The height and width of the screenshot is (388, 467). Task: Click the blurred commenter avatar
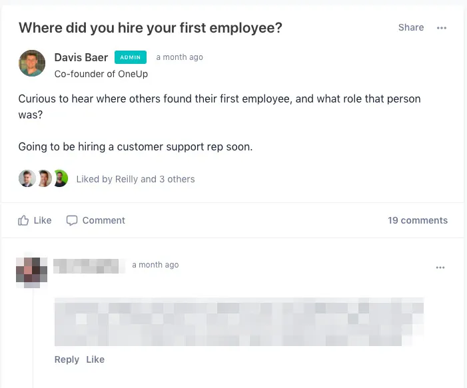click(x=31, y=272)
